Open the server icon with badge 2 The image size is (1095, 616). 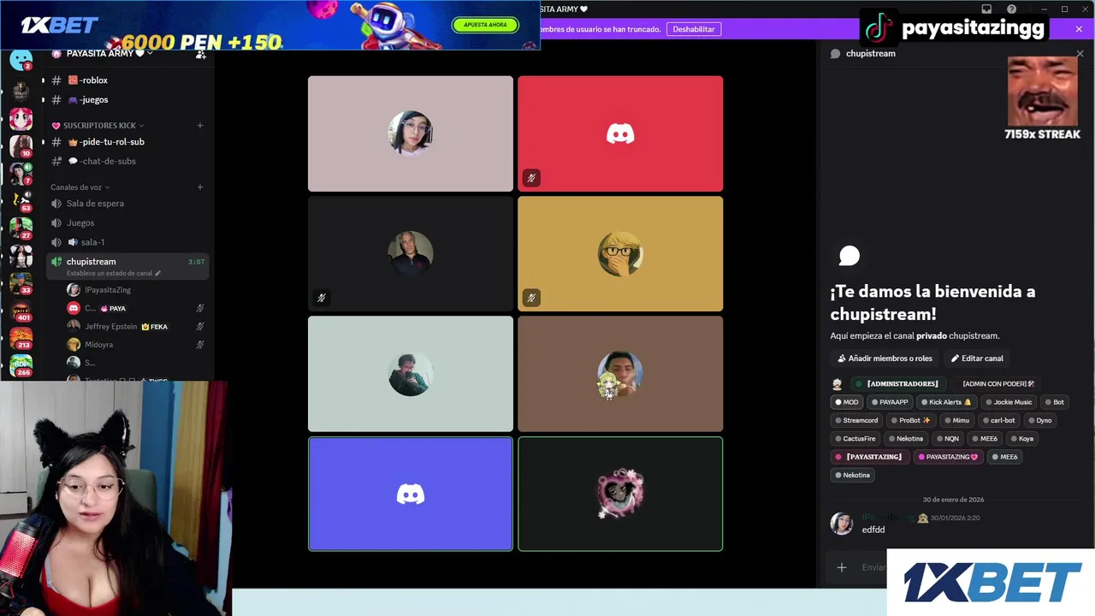(x=21, y=60)
